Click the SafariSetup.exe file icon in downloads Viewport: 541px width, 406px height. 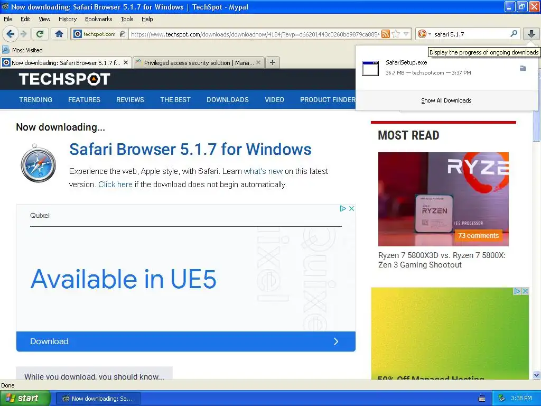pyautogui.click(x=370, y=68)
